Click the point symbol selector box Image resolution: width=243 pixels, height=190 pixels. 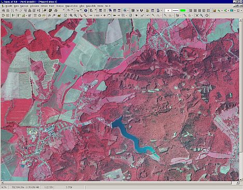168,10
